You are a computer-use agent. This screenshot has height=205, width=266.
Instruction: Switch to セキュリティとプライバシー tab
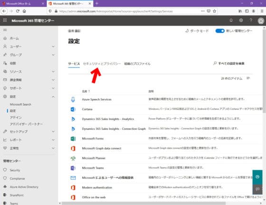(x=102, y=64)
